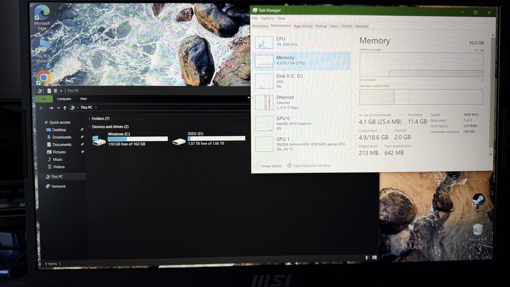The image size is (510, 287).
Task: Switch to Users tab in Task Manager
Action: click(334, 26)
